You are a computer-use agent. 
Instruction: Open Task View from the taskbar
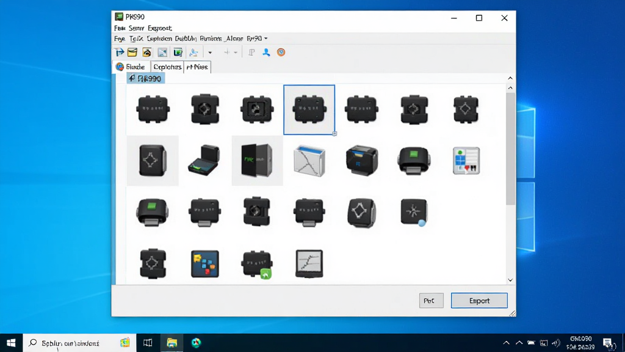coord(148,343)
